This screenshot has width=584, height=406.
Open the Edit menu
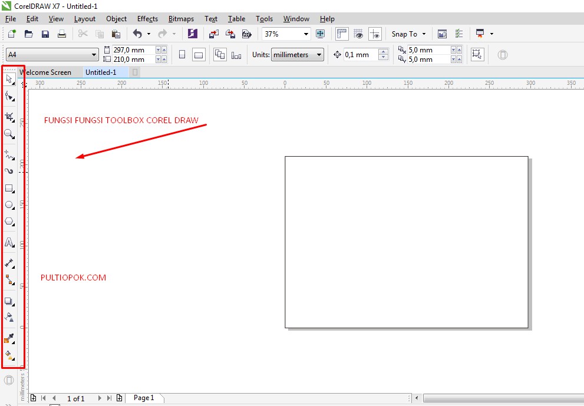point(32,19)
